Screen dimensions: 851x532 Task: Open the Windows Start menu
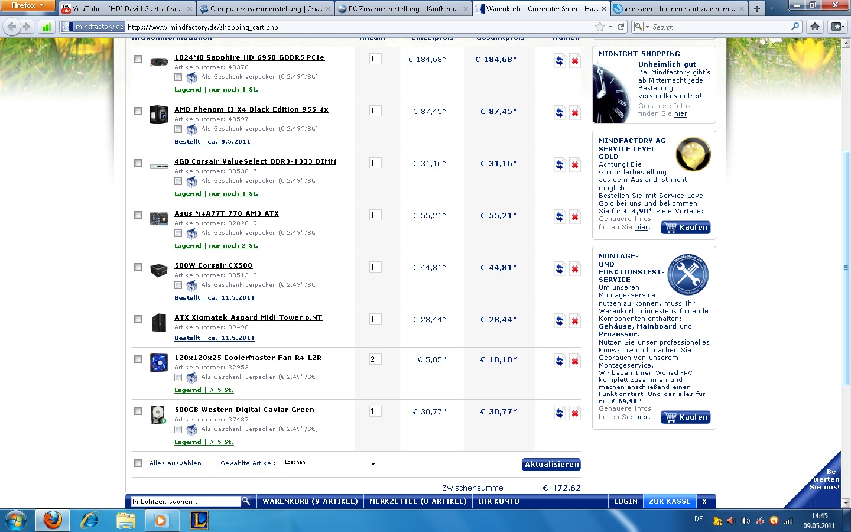click(16, 520)
